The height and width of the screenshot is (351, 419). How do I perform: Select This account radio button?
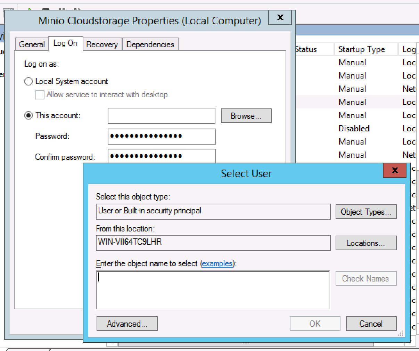point(28,115)
